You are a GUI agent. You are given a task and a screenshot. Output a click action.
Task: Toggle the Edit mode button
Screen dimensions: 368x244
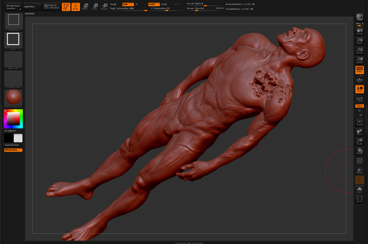66,7
